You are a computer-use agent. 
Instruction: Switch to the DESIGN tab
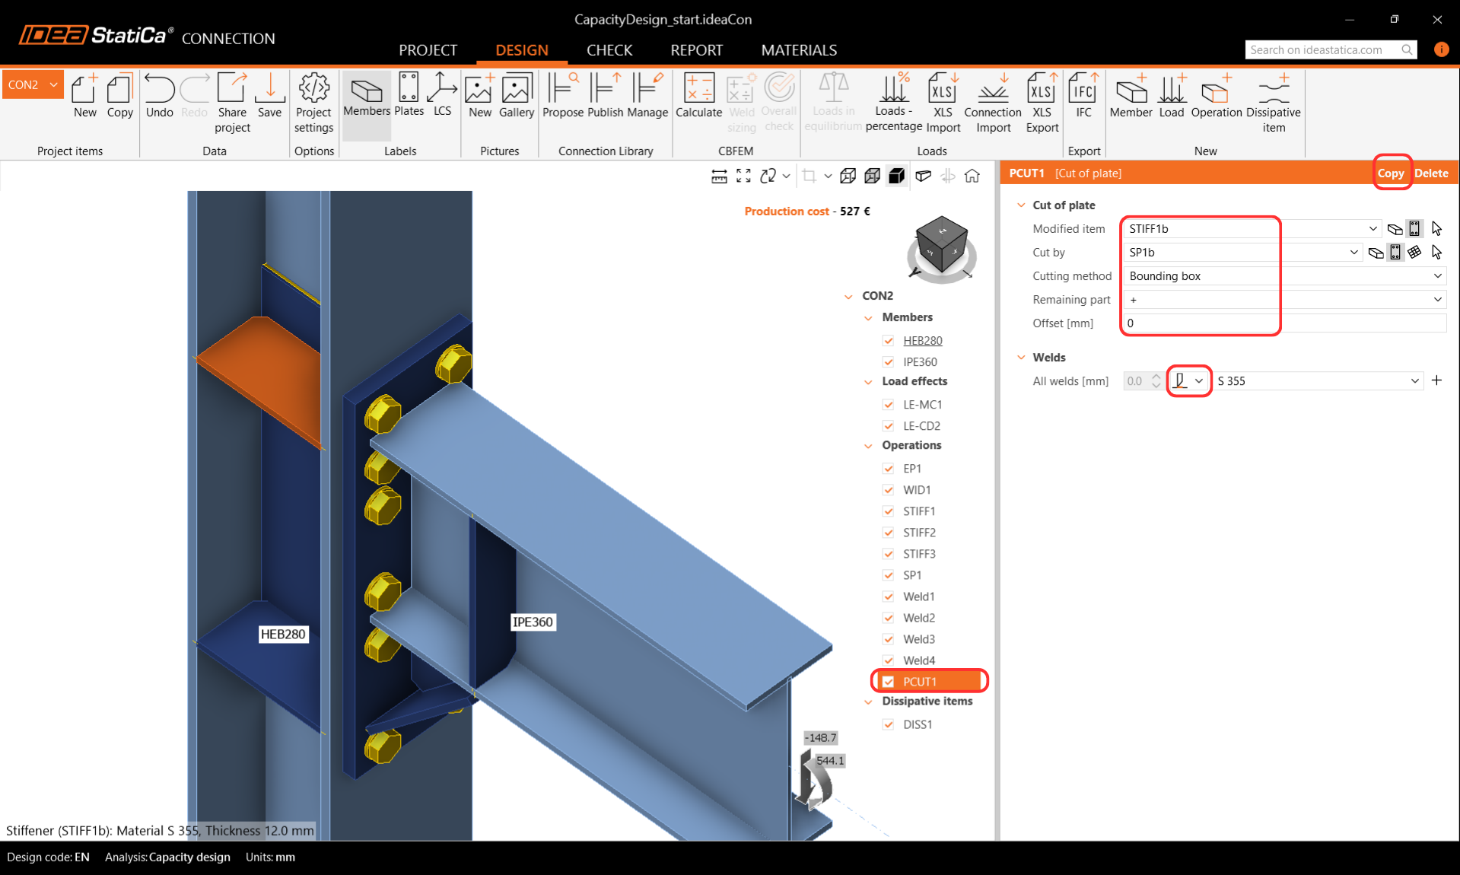[521, 49]
